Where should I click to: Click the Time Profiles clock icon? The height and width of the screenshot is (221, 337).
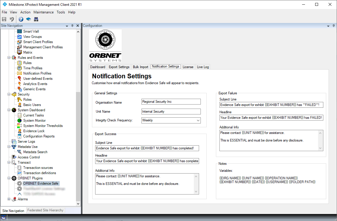pyautogui.click(x=19, y=68)
